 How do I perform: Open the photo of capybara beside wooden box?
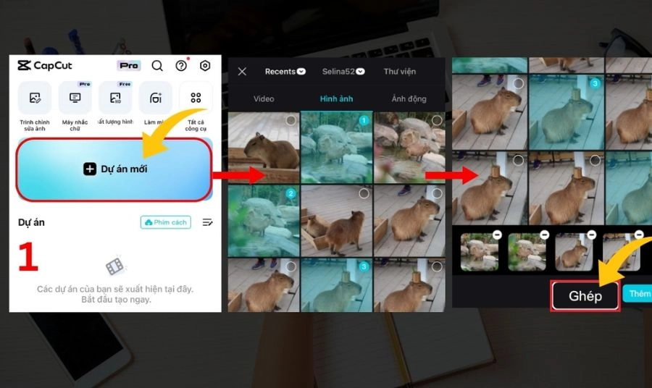pos(336,221)
